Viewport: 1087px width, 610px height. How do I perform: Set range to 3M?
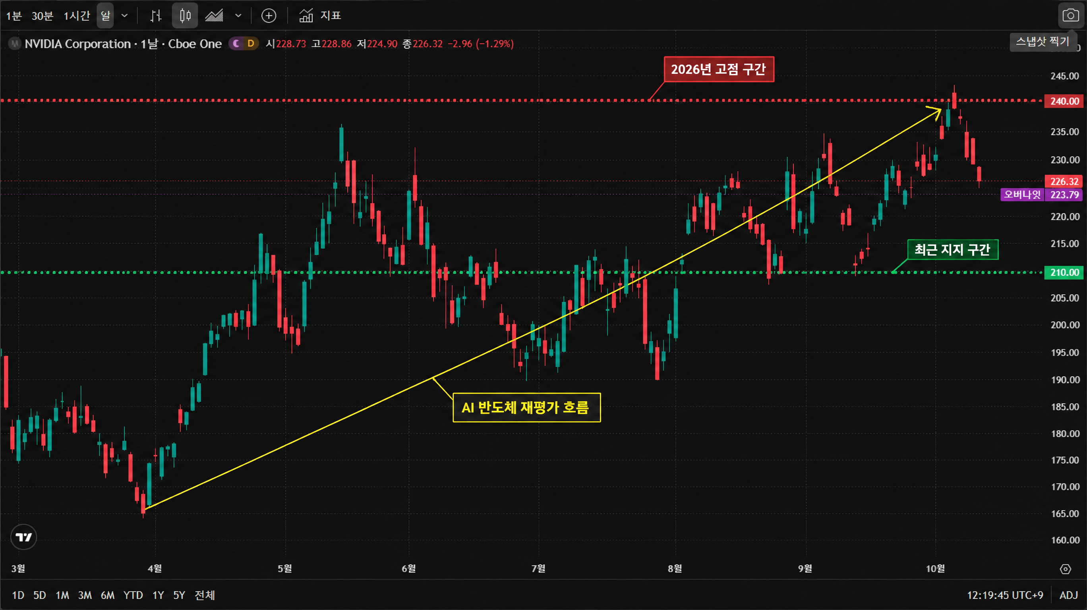(85, 595)
